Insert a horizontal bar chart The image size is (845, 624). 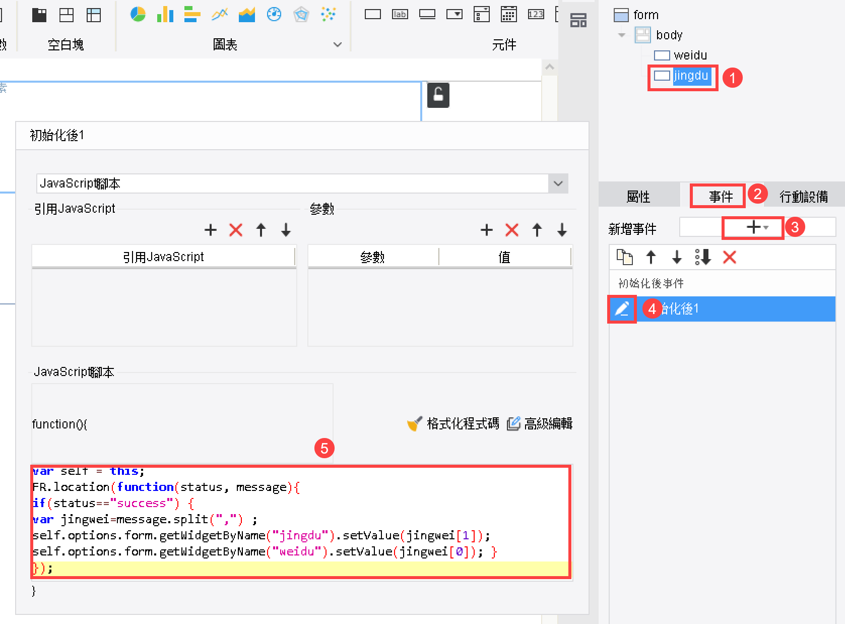coord(192,14)
